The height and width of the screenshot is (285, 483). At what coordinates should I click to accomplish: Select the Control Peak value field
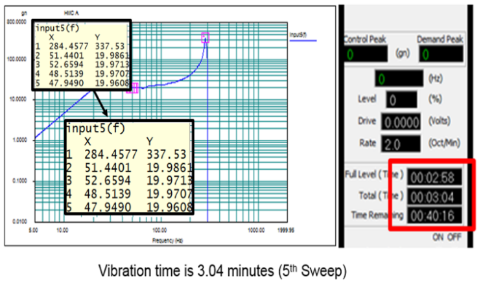(367, 56)
